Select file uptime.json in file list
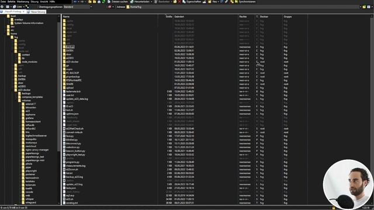 pyautogui.click(x=72, y=114)
